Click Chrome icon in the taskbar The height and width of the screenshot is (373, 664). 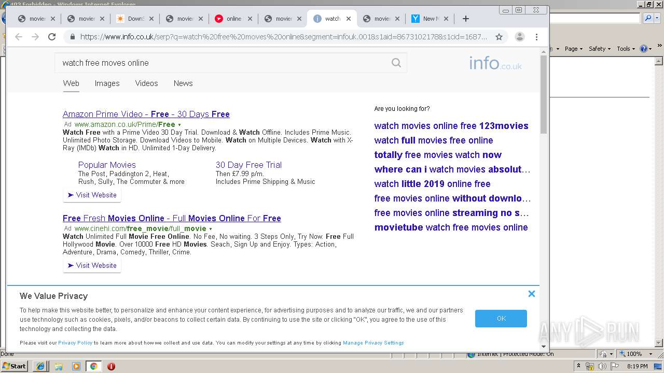(93, 366)
